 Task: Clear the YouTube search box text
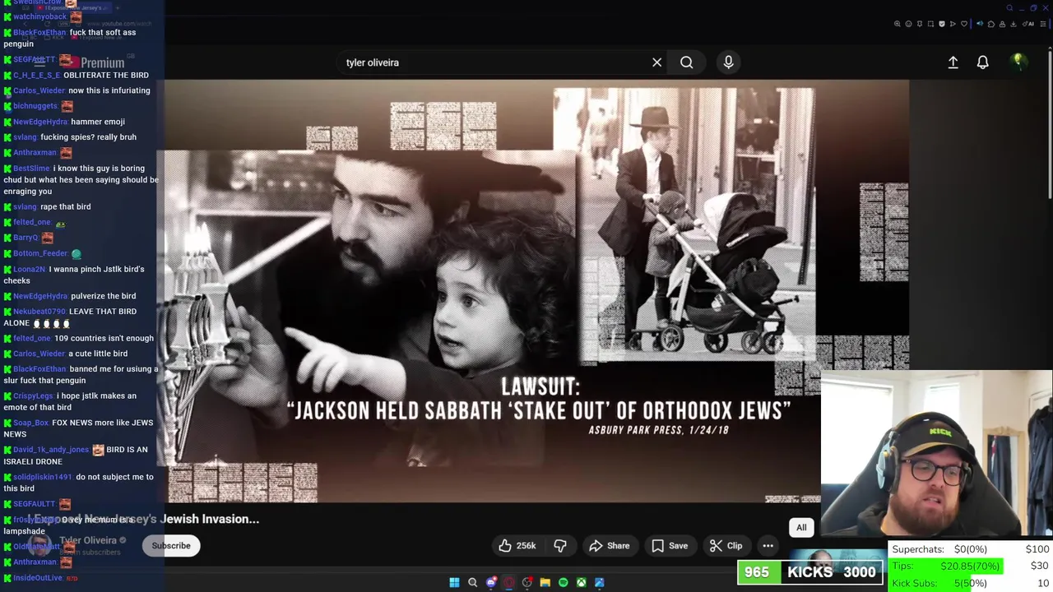click(656, 62)
